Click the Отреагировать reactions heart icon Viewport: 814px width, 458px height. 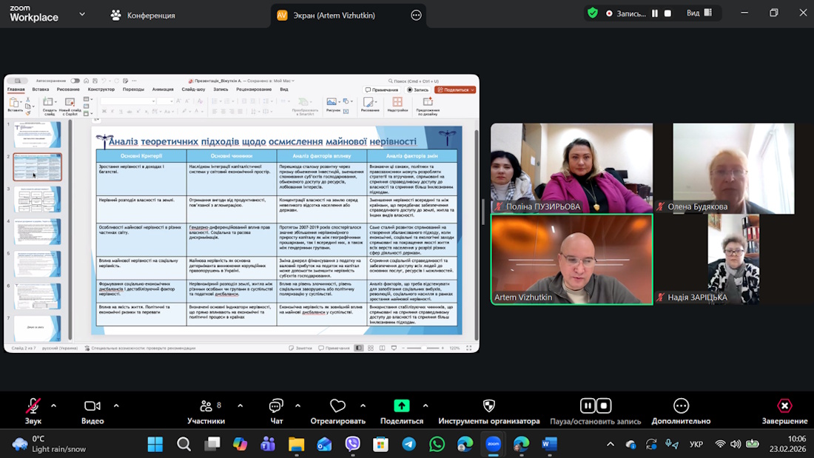click(x=337, y=406)
